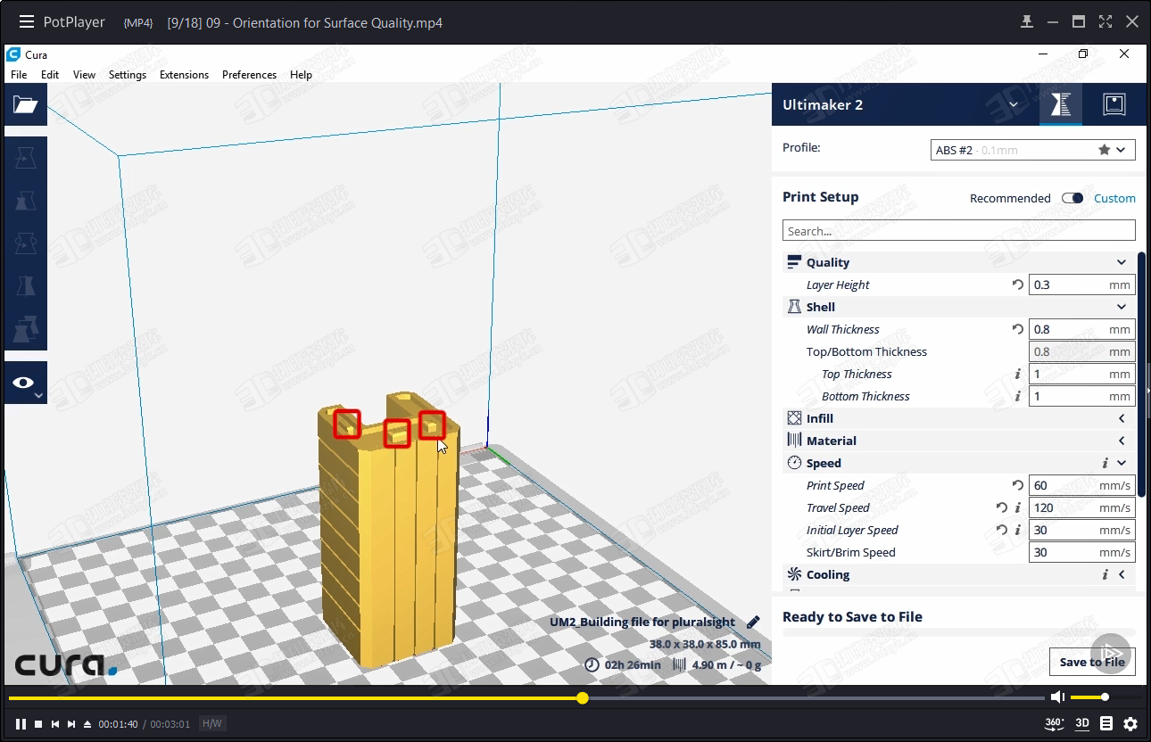Show info icon on Speed category header
Image resolution: width=1151 pixels, height=742 pixels.
pyautogui.click(x=1105, y=463)
